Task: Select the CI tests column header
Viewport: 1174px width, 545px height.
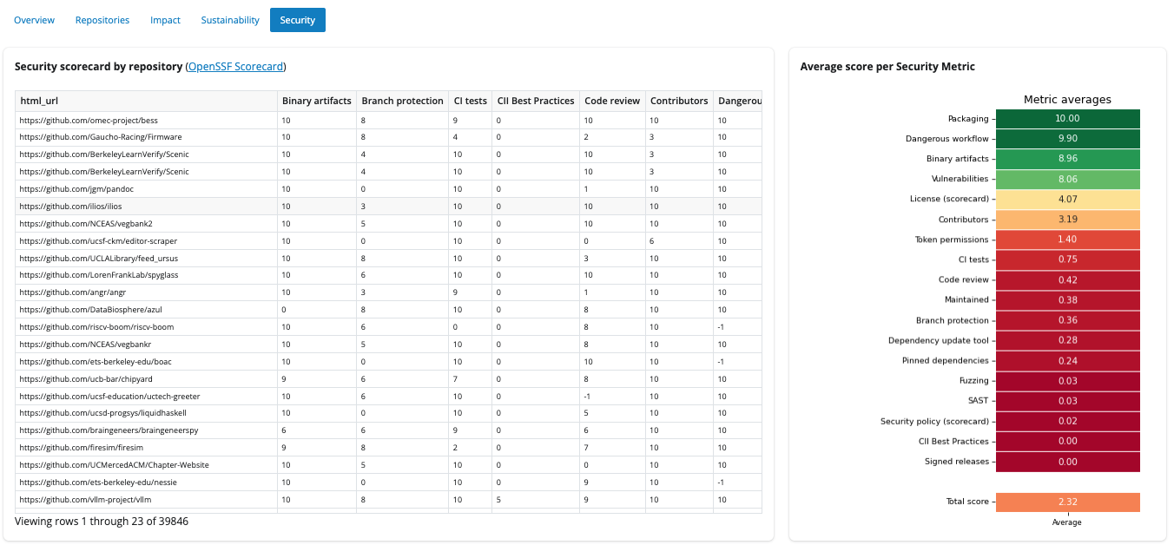Action: [470, 101]
